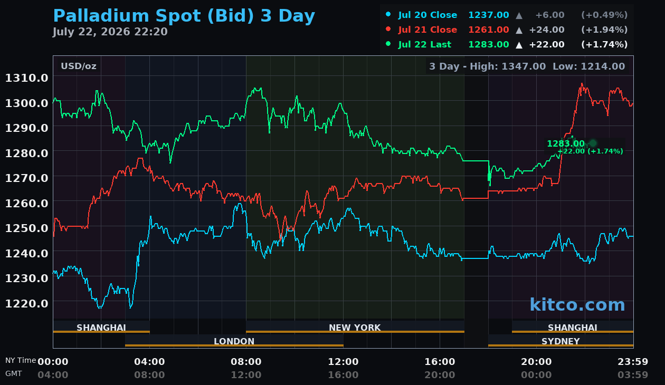Click the up triangle beside +6.00
Screen dimensions: 665x385
519,15
